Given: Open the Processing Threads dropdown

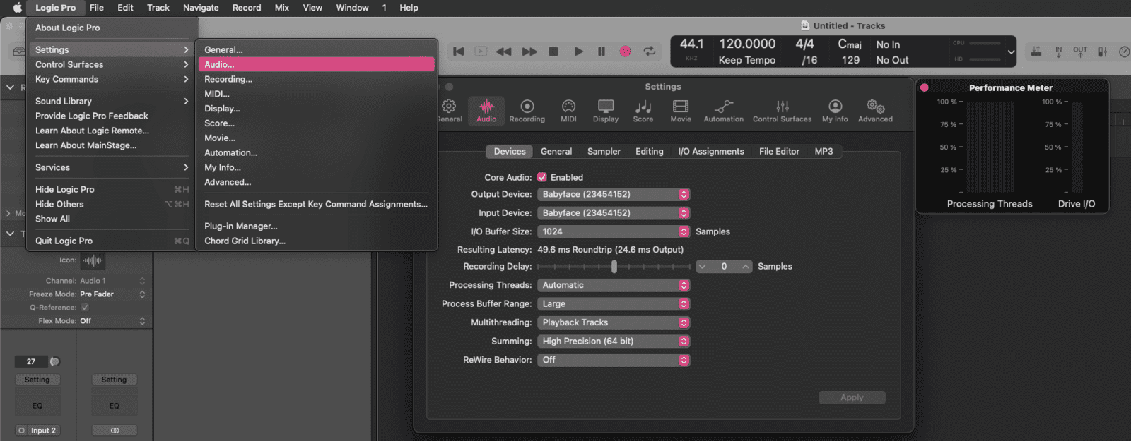Looking at the screenshot, I should (614, 285).
